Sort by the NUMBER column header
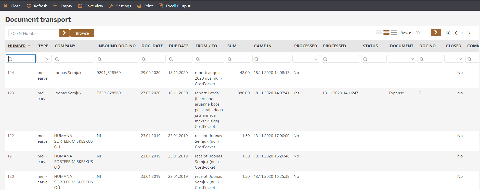Viewport: 480px width, 190px height. point(17,46)
